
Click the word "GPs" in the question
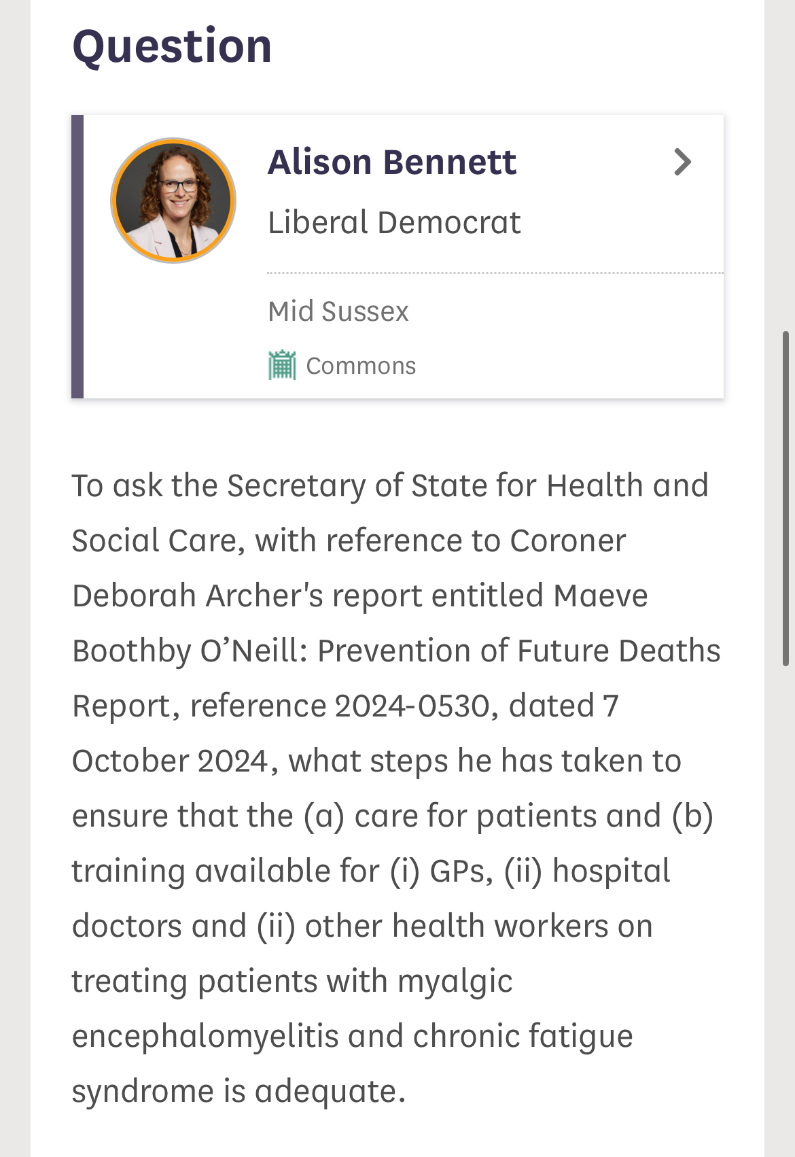(460, 871)
